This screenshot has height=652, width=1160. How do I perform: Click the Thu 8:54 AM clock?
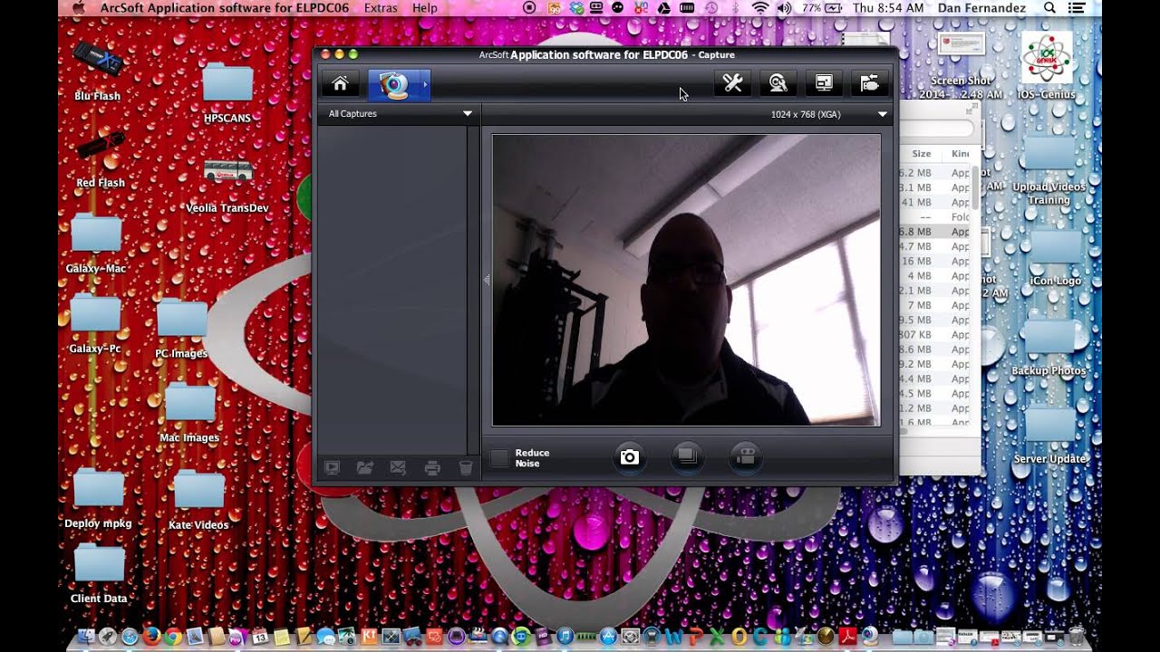point(888,8)
